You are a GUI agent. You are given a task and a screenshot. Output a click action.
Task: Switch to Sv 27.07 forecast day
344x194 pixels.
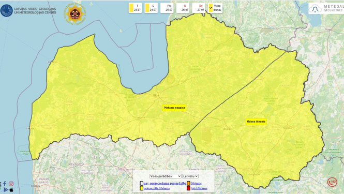coord(199,8)
